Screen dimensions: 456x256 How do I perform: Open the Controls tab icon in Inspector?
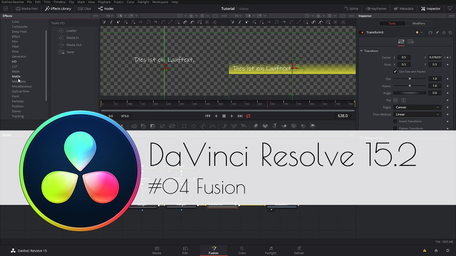click(401, 42)
